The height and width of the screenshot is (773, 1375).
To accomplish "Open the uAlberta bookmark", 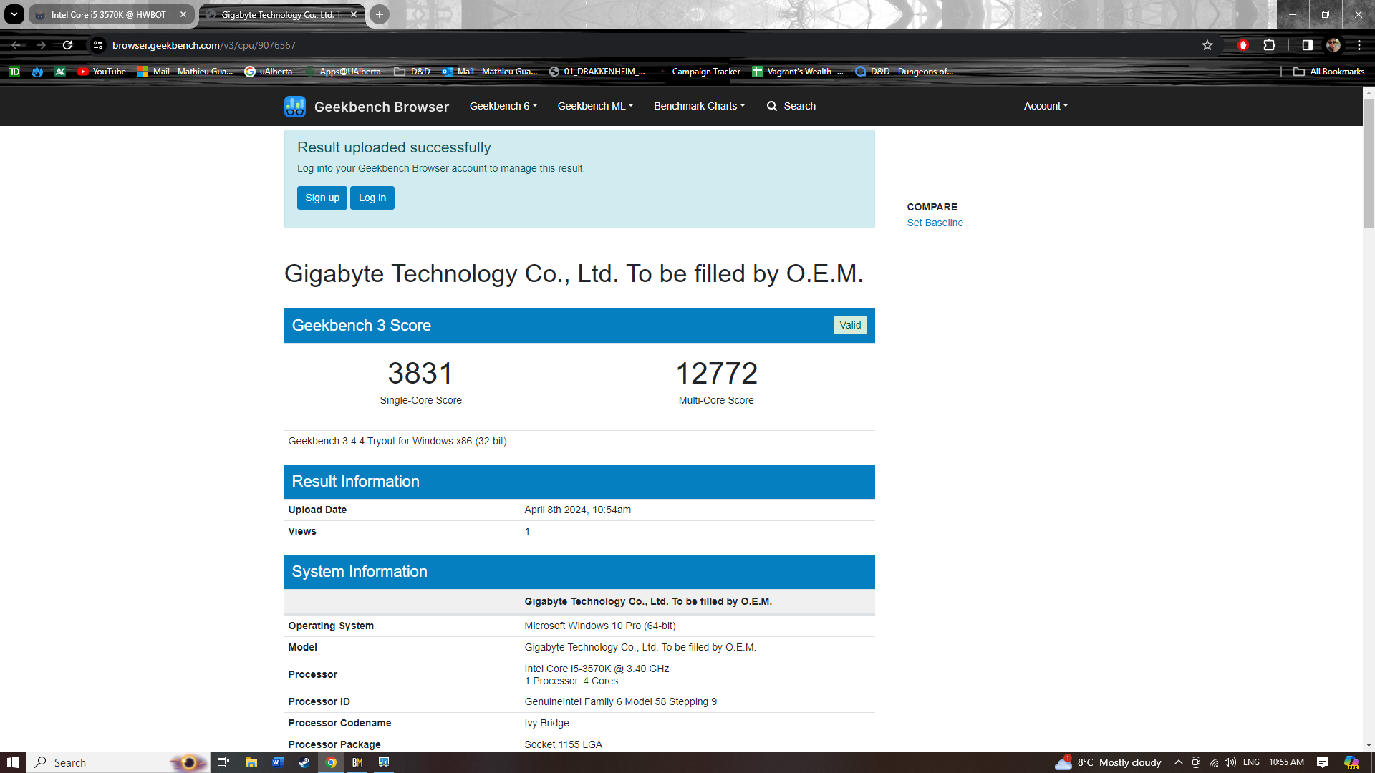I will pyautogui.click(x=269, y=72).
